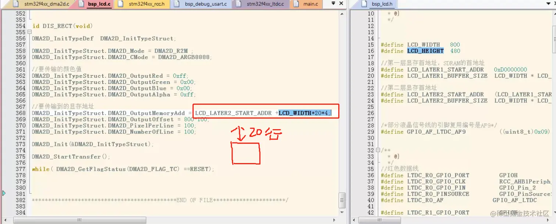Click the left pane horizontal scrollbar right arrow

[335, 220]
